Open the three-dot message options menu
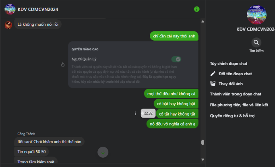Image resolution: width=275 pixels, height=167 pixels. pos(135,113)
